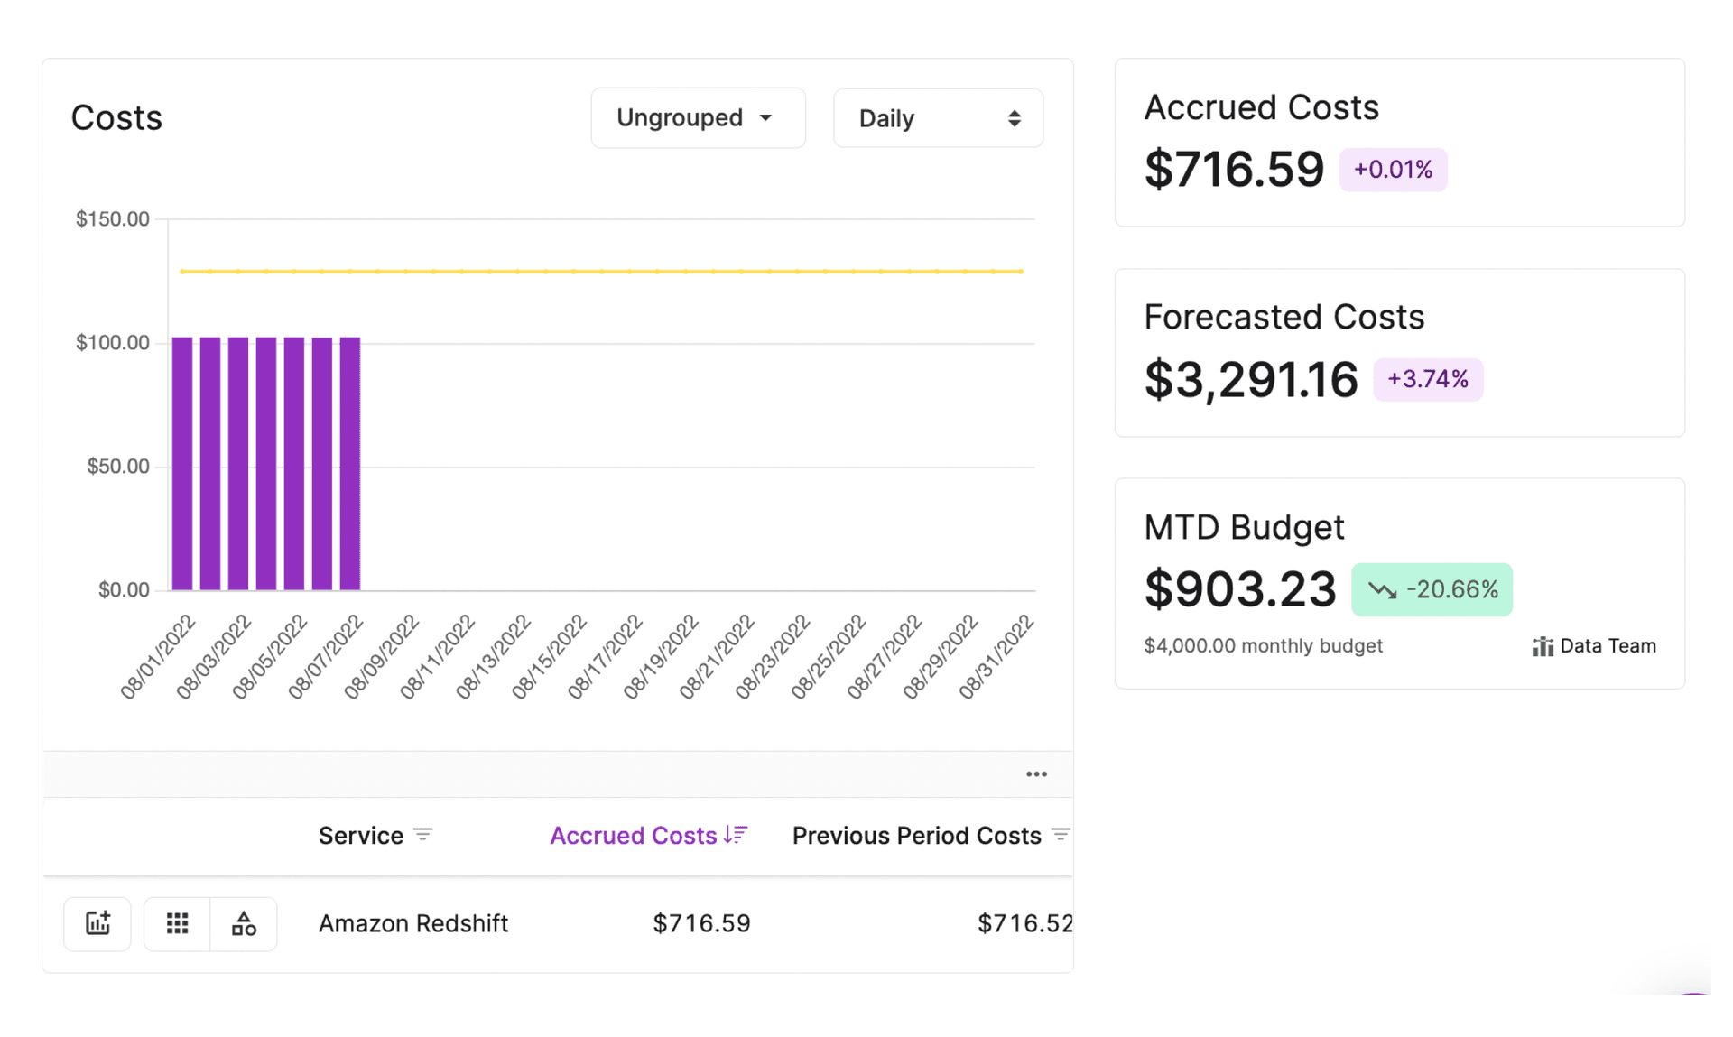This screenshot has height=1037, width=1733.
Task: Click the yellow budget line on the chart
Action: click(596, 271)
